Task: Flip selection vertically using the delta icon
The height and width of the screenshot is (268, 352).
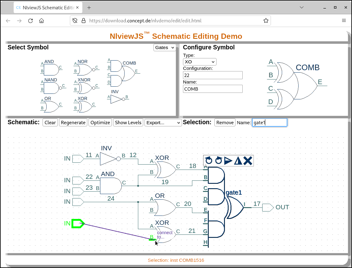Action: (238, 161)
